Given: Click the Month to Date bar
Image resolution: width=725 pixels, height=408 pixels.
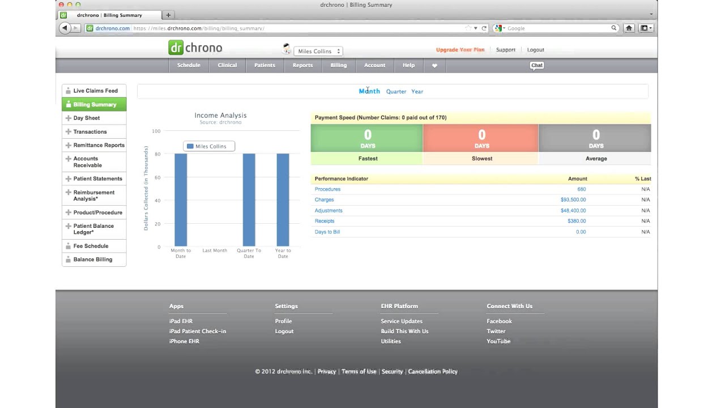Looking at the screenshot, I should [x=181, y=200].
